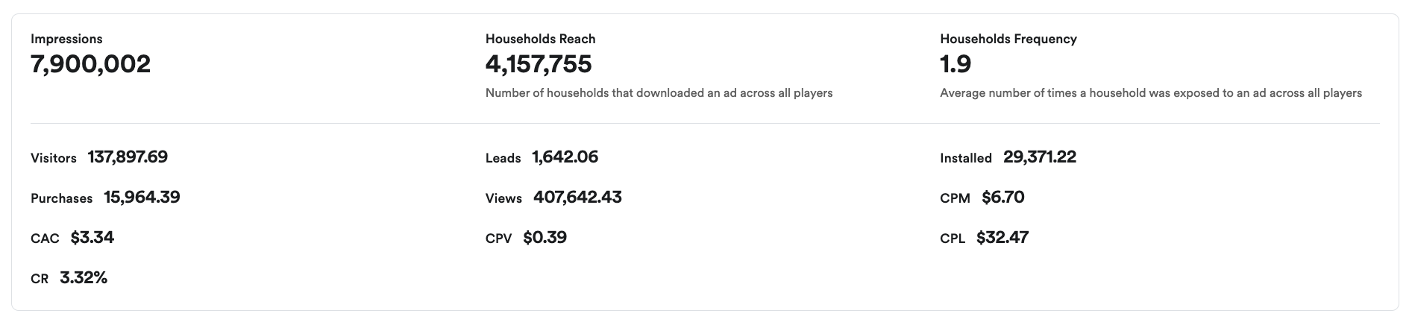This screenshot has height=325, width=1412.
Task: Select the CR percentage 3.32%
Action: (x=84, y=278)
